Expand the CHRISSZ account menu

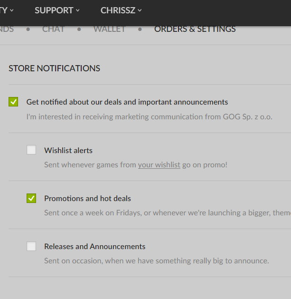(121, 10)
